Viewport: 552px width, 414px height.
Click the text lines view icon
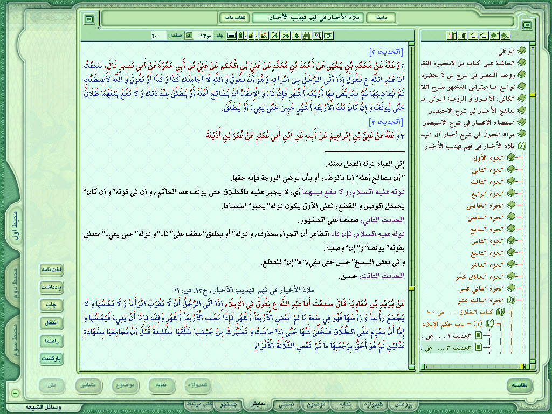pyautogui.click(x=231, y=36)
